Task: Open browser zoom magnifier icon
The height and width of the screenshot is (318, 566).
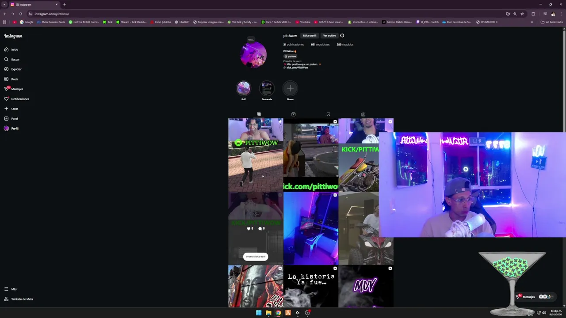Action: pos(515,14)
